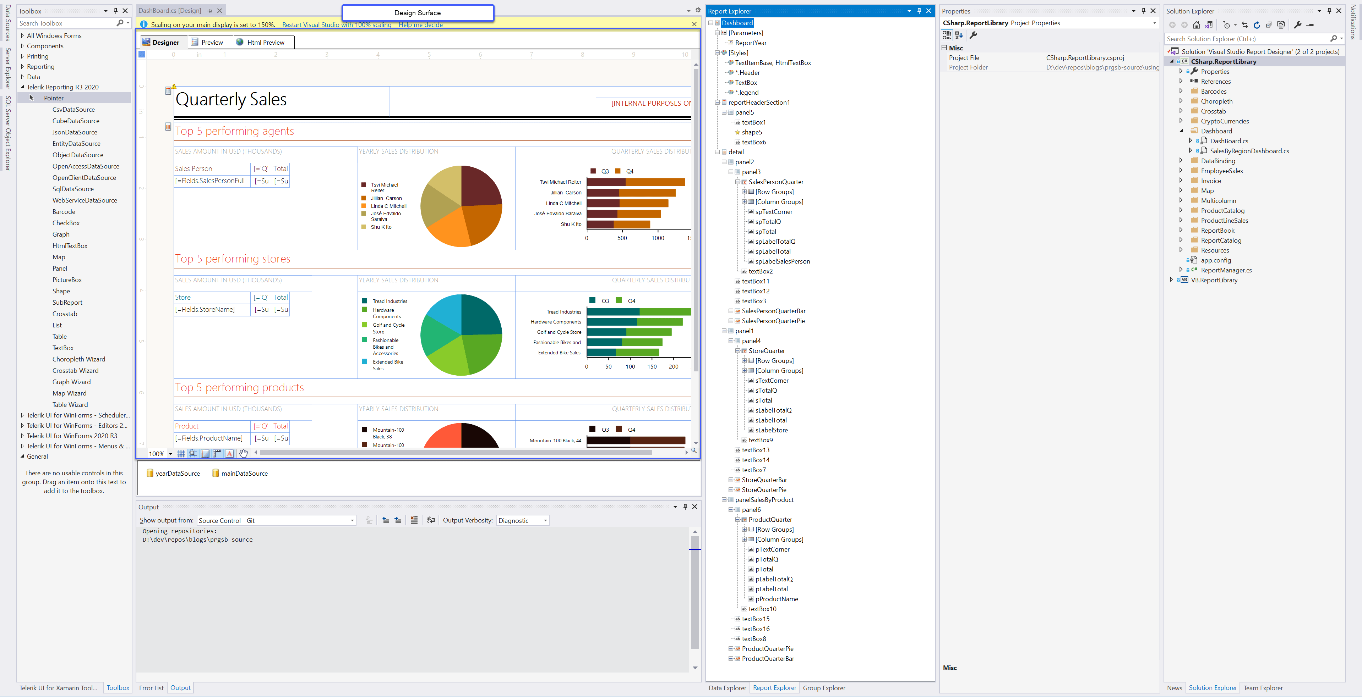The width and height of the screenshot is (1362, 697).
Task: Click inside the Search Toolbox field
Action: click(64, 23)
